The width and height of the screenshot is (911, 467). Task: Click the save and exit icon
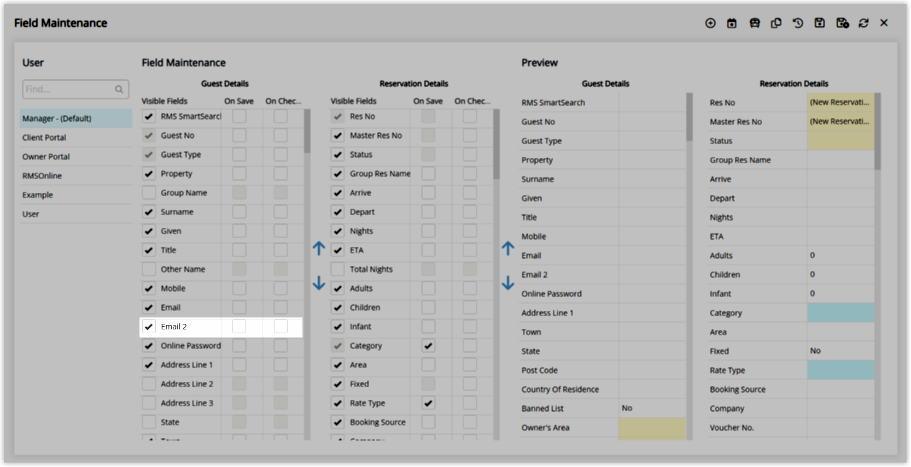click(843, 23)
